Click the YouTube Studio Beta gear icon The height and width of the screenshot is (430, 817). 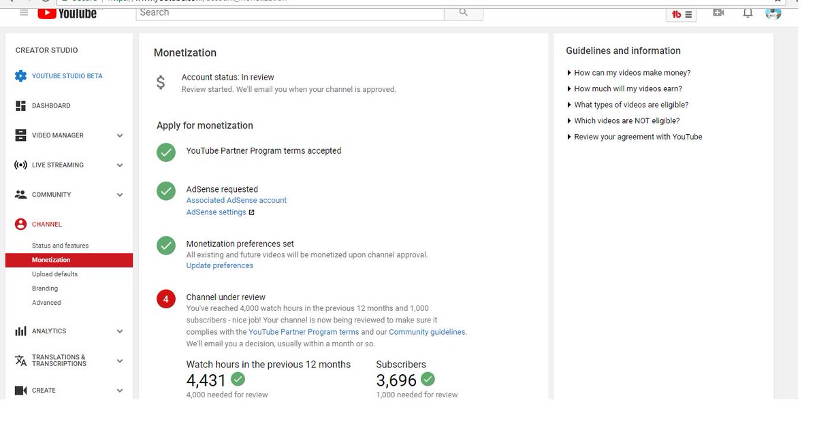[x=20, y=76]
